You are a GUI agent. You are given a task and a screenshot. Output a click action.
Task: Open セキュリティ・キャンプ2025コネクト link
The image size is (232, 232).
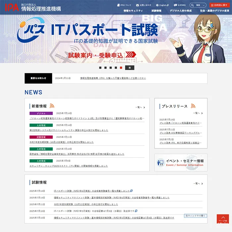pos(69,166)
